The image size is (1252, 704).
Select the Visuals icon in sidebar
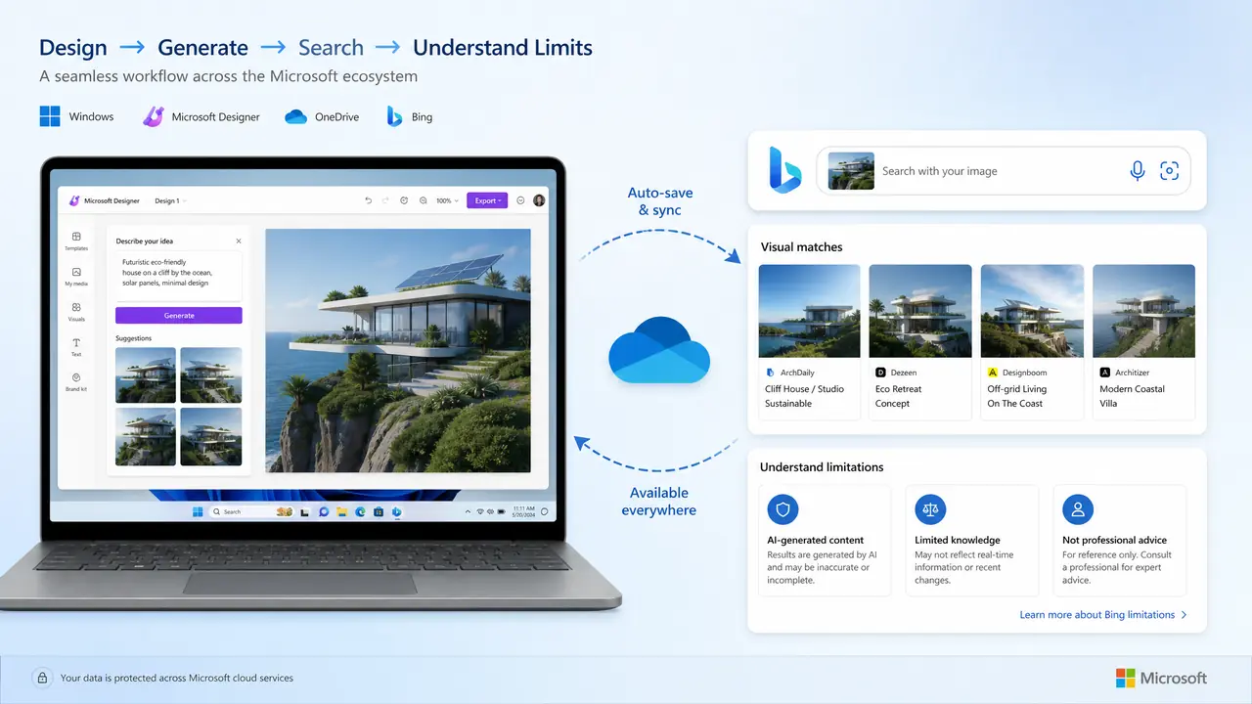tap(76, 311)
